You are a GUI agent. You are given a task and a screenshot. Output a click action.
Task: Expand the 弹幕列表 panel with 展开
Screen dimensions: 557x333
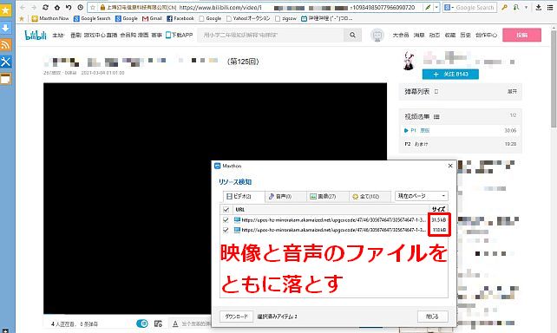512,91
